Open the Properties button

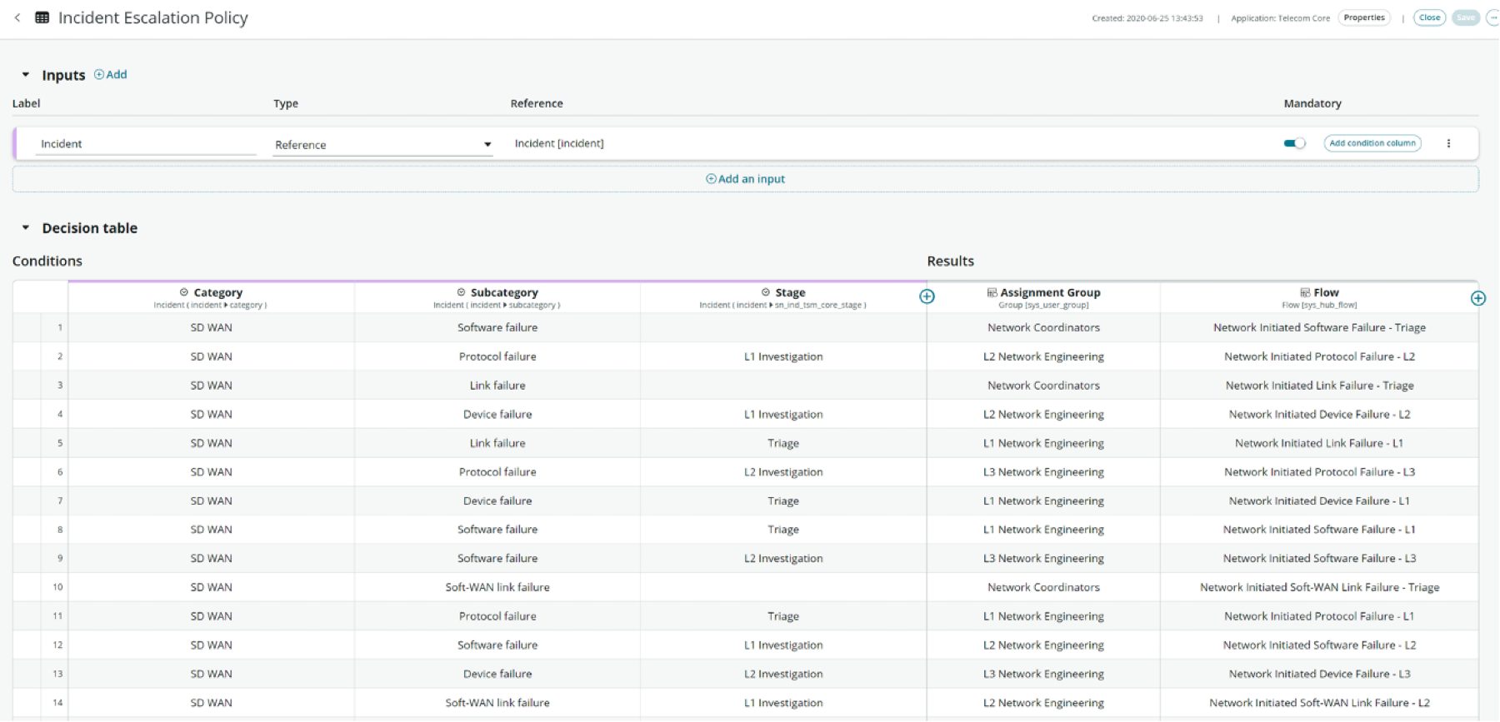click(x=1364, y=17)
